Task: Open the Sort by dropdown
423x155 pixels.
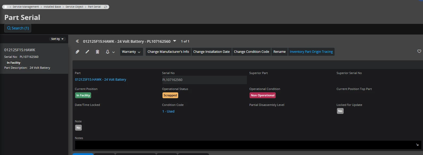Action: tap(57, 39)
